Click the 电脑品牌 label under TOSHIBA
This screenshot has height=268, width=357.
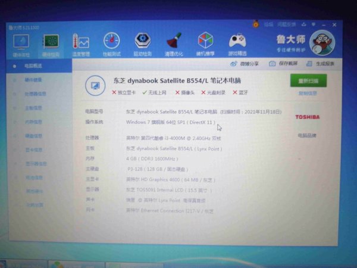(x=307, y=136)
